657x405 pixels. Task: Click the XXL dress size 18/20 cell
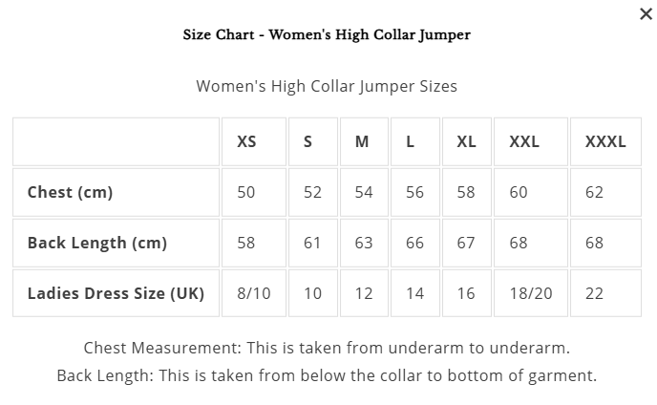531,293
